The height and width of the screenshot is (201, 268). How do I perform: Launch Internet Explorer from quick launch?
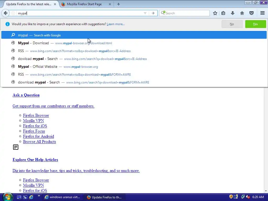[31, 197]
